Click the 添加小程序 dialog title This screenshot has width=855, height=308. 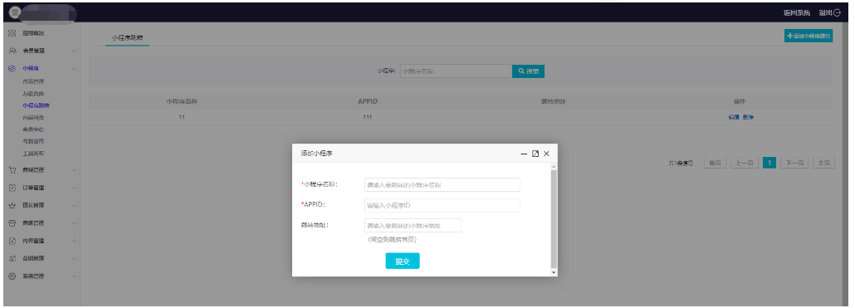coord(317,154)
